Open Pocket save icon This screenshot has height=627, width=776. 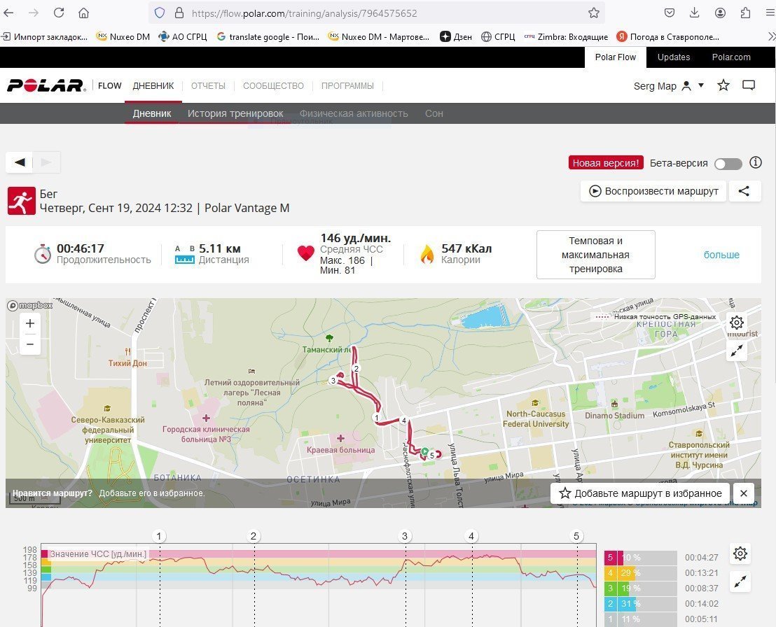tap(670, 13)
